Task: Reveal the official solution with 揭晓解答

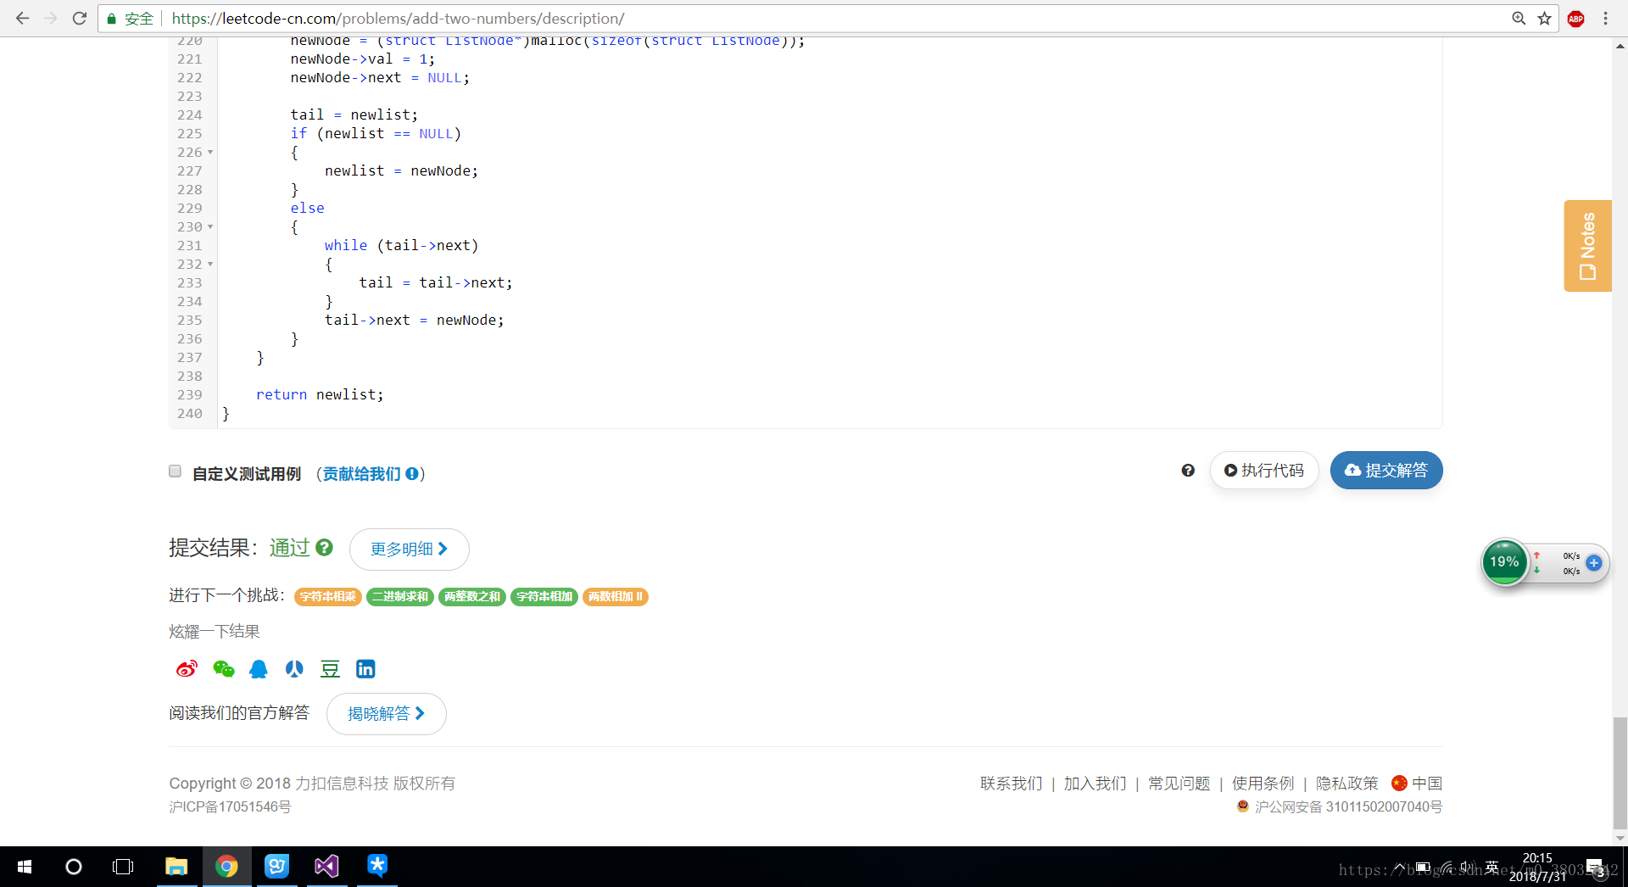Action: pos(387,714)
